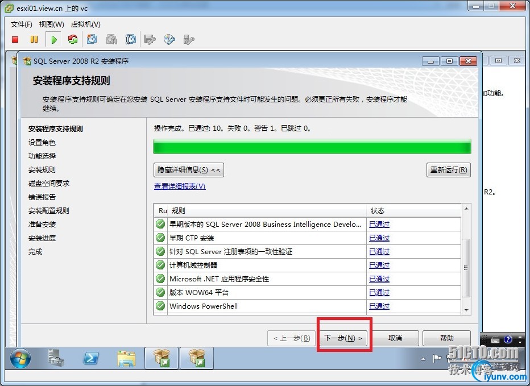Click 已通过 link for 早期 CTP 安装
530x386 pixels.
(379, 238)
